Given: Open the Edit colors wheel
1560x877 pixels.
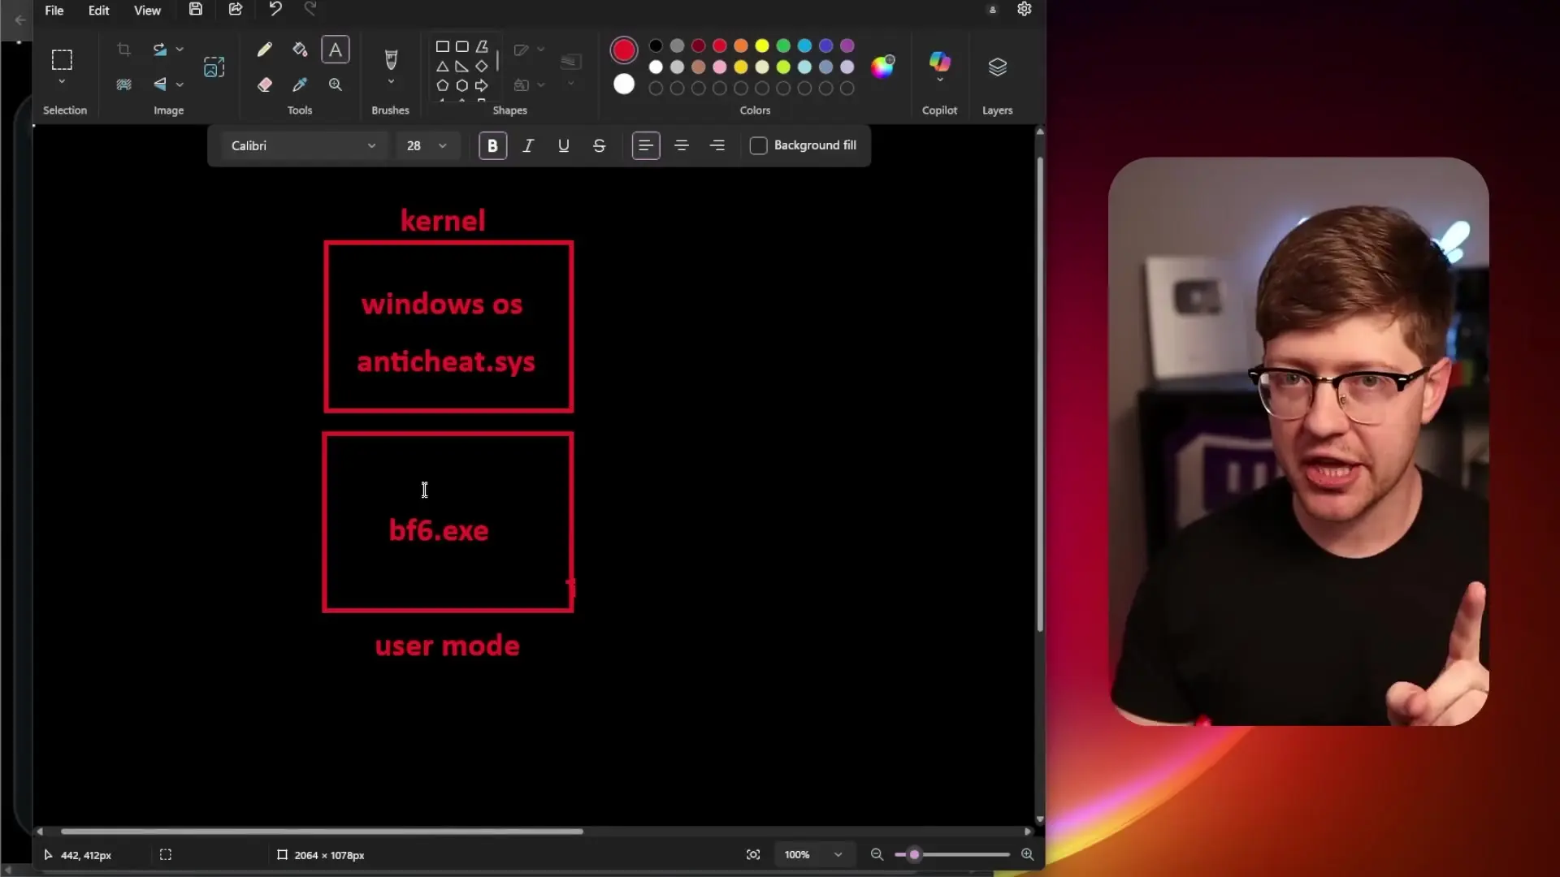Looking at the screenshot, I should pyautogui.click(x=883, y=67).
